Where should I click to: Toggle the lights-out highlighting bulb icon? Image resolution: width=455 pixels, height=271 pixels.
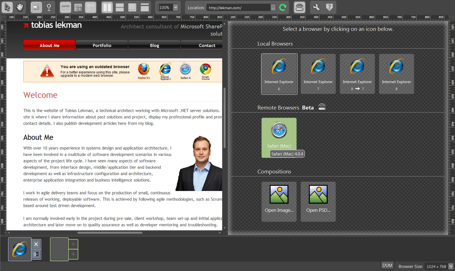click(49, 7)
